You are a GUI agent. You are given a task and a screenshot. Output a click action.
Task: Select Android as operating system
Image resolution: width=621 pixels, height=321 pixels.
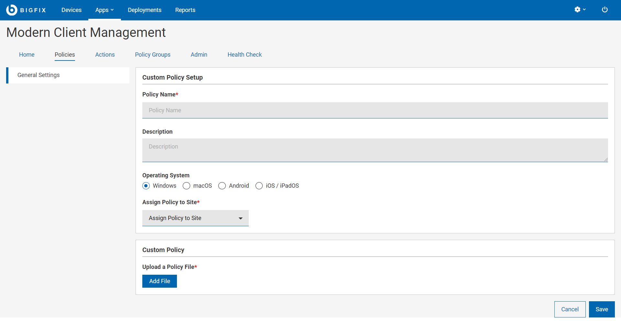tap(222, 186)
